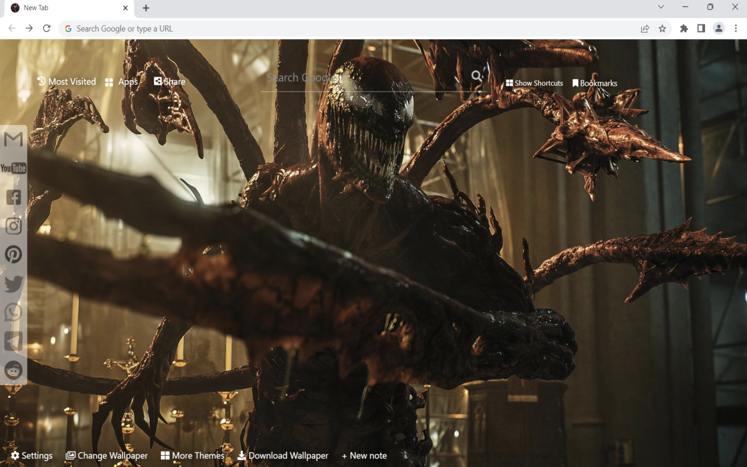Open the tab search dropdown
Image resolution: width=747 pixels, height=467 pixels.
661,7
